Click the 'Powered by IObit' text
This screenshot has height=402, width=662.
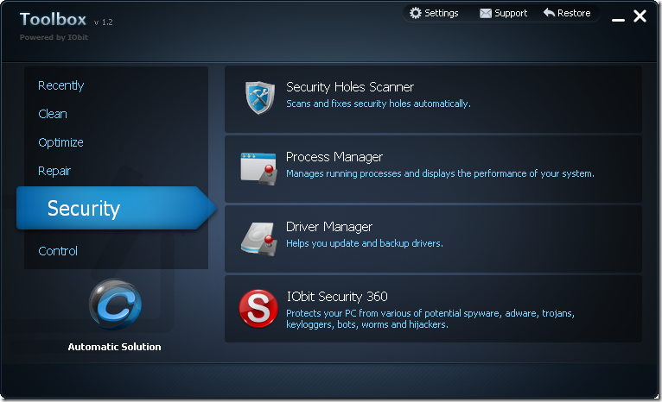pyautogui.click(x=54, y=37)
